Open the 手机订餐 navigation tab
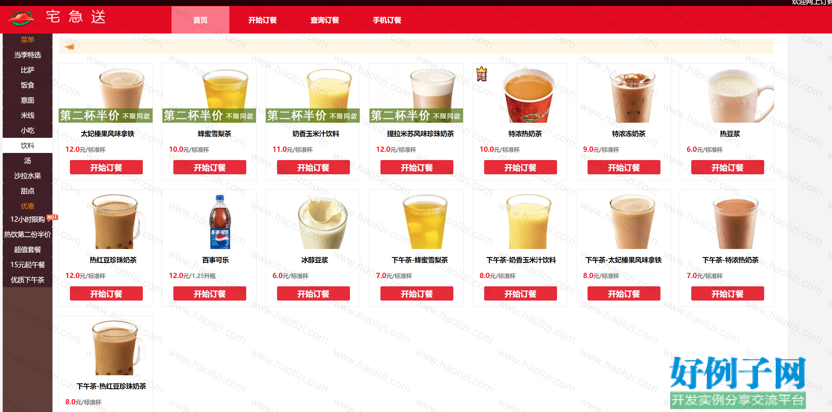This screenshot has width=832, height=412. tap(387, 20)
